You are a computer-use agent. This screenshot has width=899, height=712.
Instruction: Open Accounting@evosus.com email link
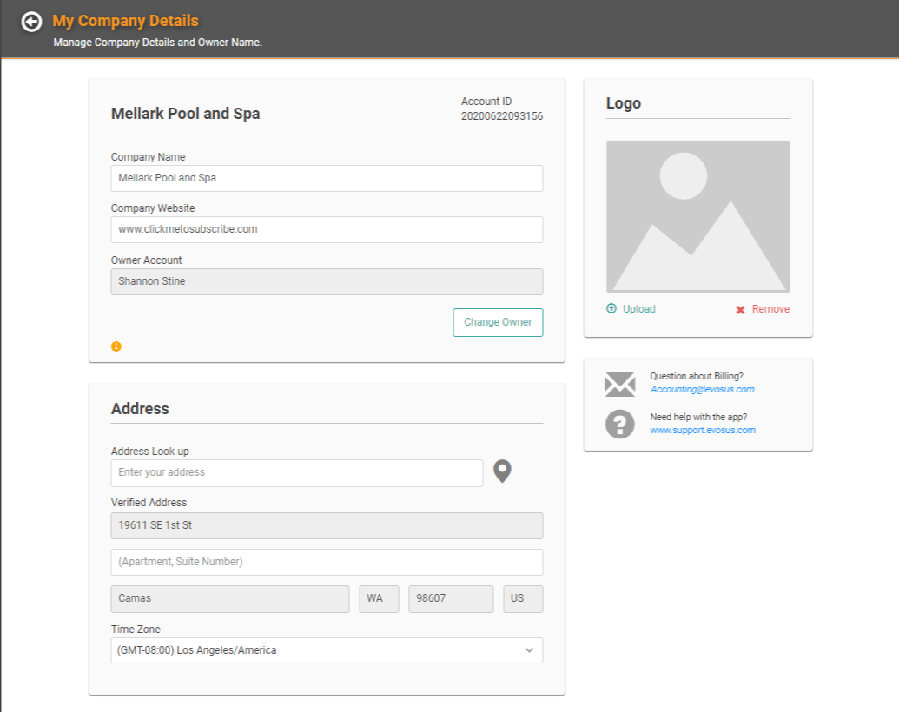[702, 389]
